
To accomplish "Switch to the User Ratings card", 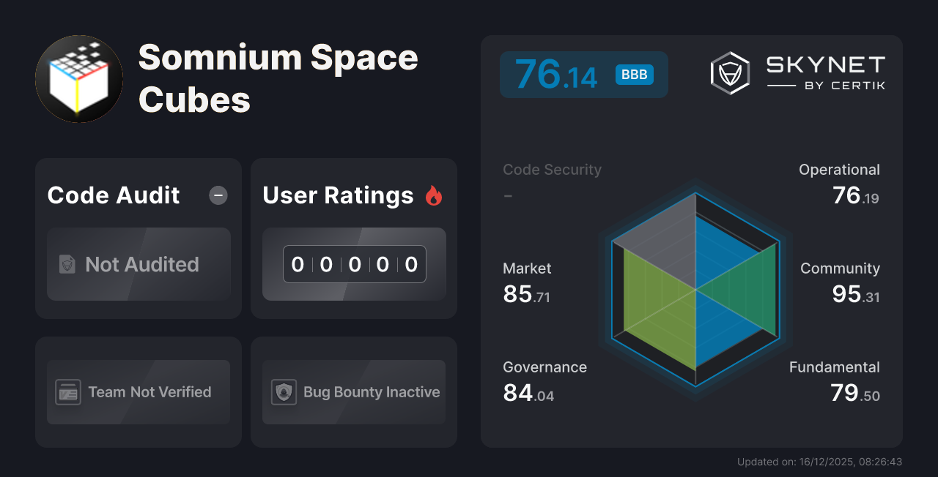I will coord(337,195).
